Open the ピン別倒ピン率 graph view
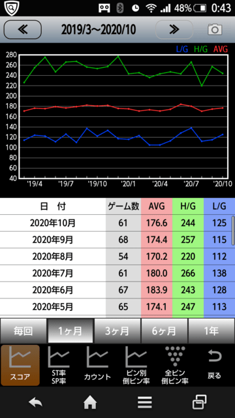This screenshot has height=418, width=235. click(136, 365)
